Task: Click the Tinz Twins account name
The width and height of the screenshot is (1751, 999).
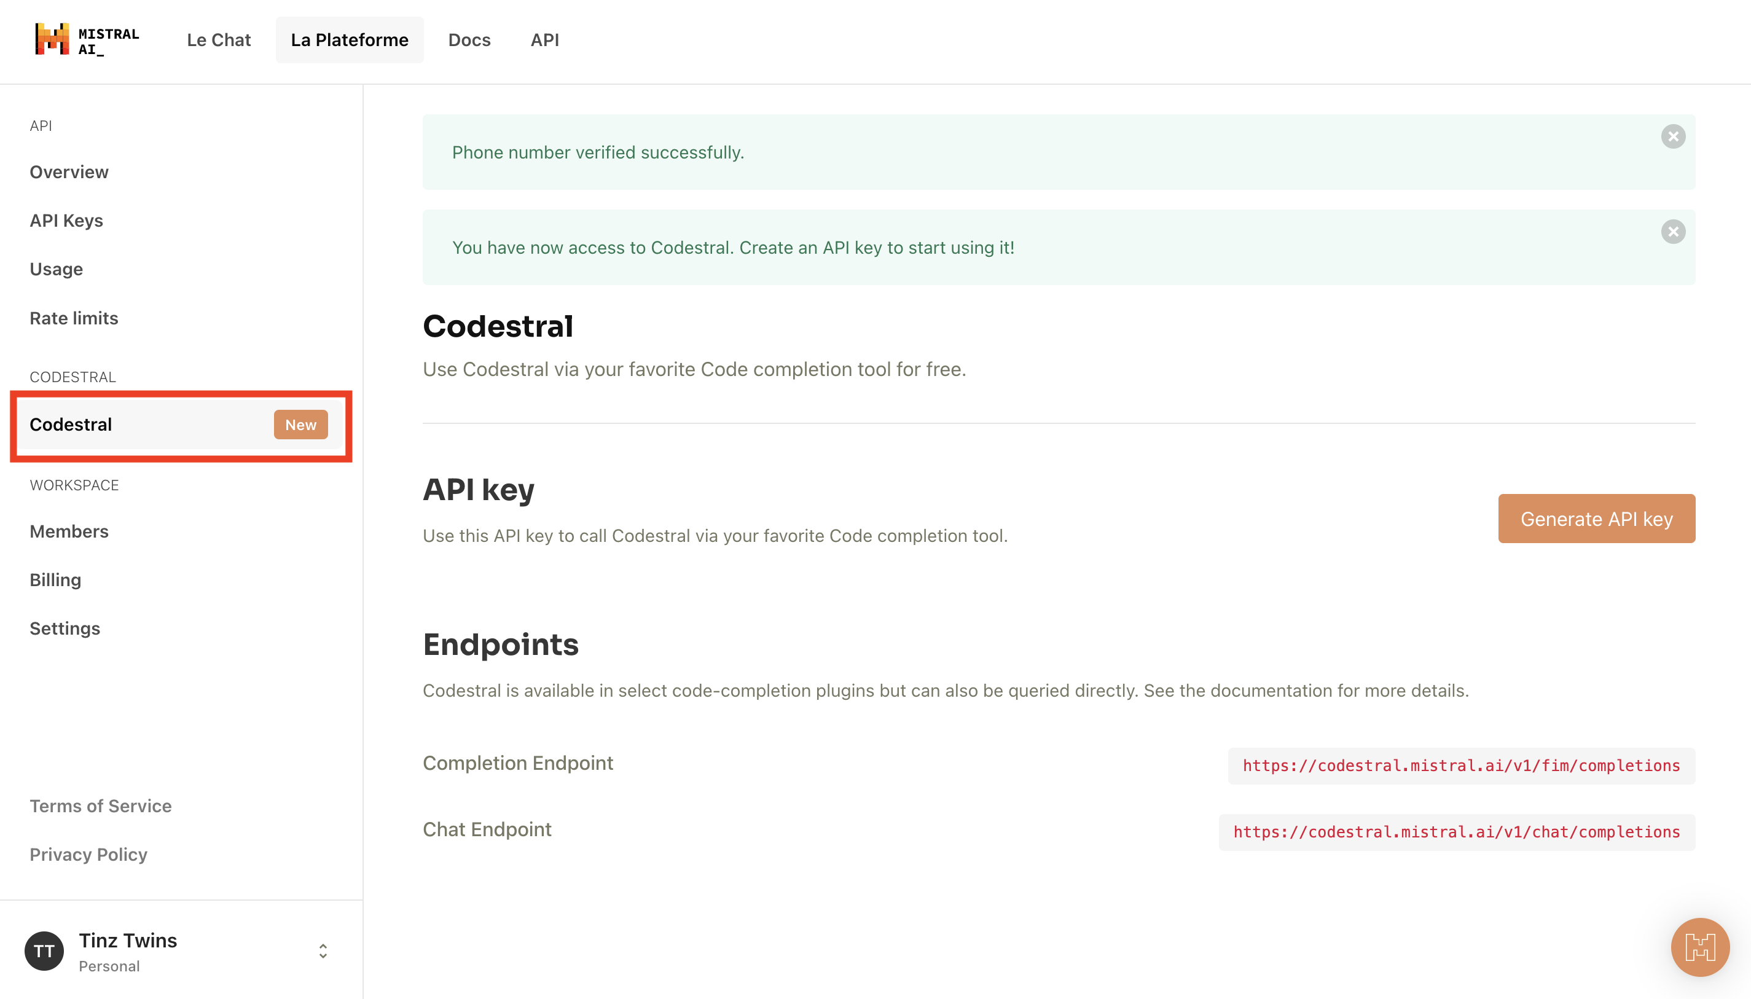Action: 128,940
